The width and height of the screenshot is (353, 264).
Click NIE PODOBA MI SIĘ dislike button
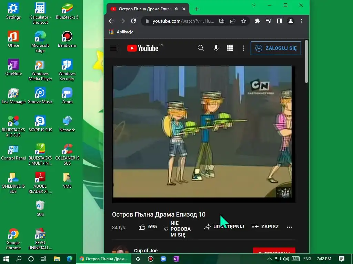point(178,229)
